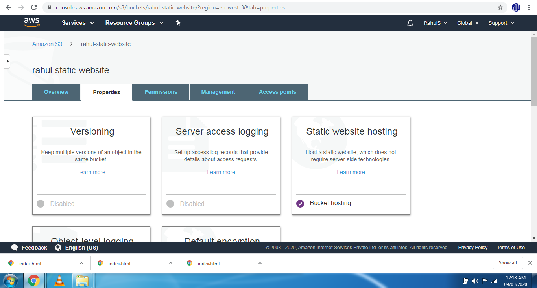The width and height of the screenshot is (537, 288).
Task: Bookmark this page with the star icon
Action: click(500, 7)
